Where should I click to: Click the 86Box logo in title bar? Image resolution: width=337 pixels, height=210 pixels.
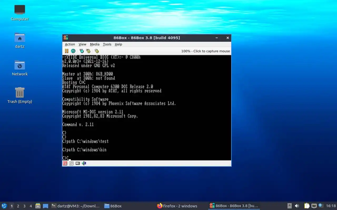pyautogui.click(x=66, y=38)
